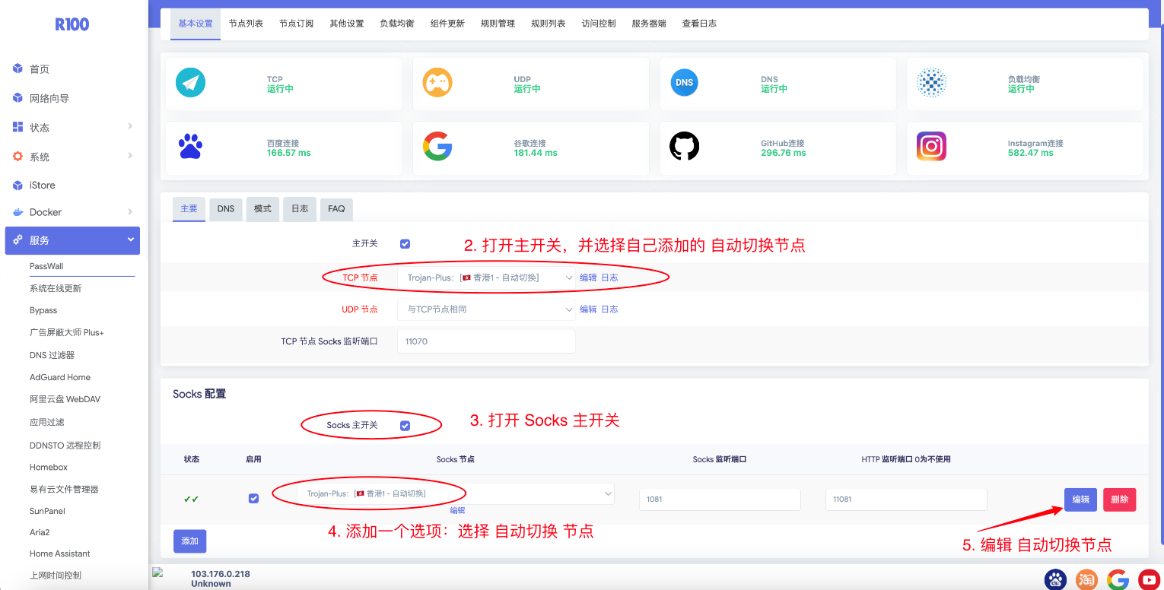Image resolution: width=1164 pixels, height=590 pixels.
Task: Click the blue 编辑 button in Socks row
Action: pos(1080,500)
